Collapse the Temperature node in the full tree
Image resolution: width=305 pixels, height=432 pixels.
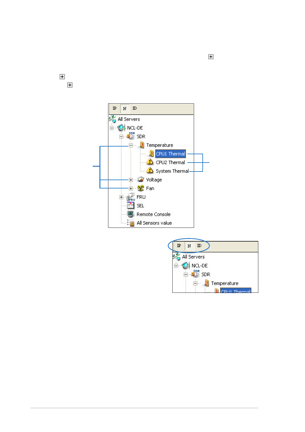click(x=131, y=145)
